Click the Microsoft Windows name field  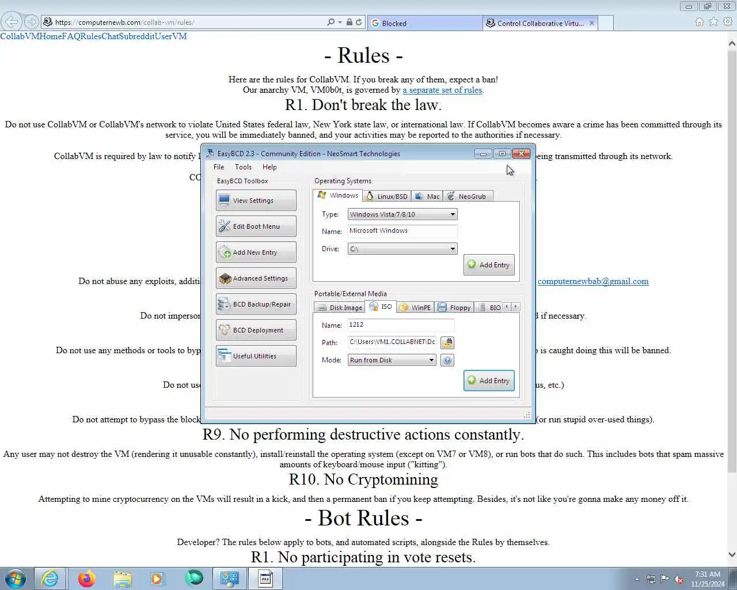pos(402,231)
